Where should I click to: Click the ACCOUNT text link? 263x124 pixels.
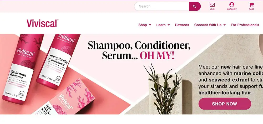pyautogui.click(x=232, y=9)
